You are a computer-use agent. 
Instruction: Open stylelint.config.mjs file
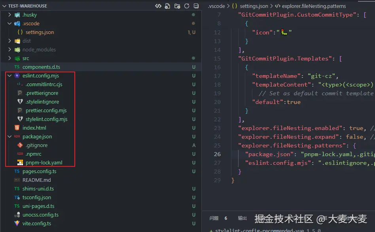click(x=46, y=119)
